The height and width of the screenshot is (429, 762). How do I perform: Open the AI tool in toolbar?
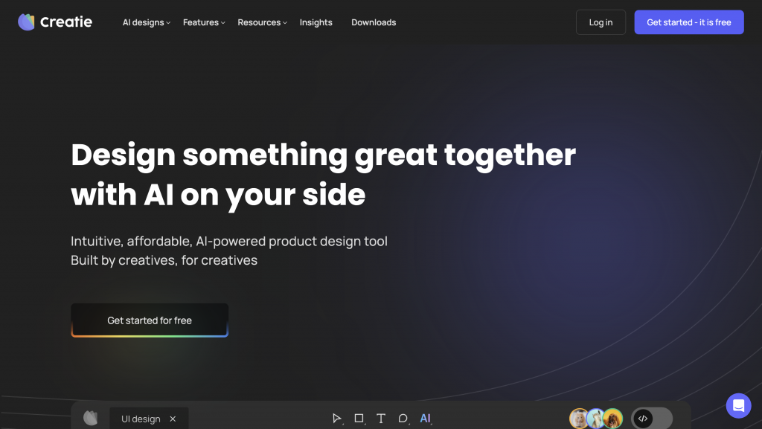tap(425, 419)
